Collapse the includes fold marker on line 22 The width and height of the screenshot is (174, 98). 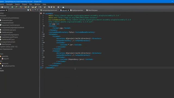(44, 57)
